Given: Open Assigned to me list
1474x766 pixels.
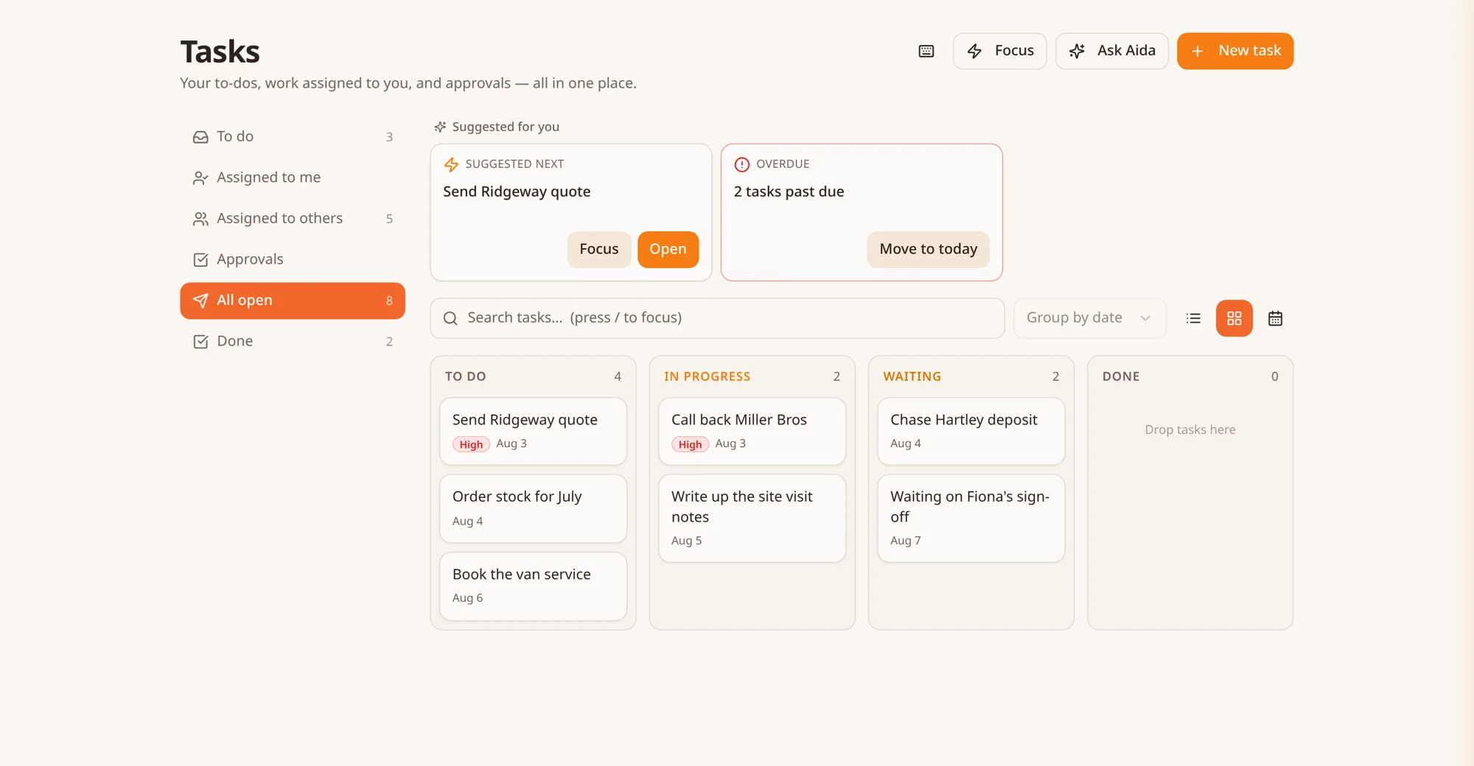Looking at the screenshot, I should tap(293, 178).
